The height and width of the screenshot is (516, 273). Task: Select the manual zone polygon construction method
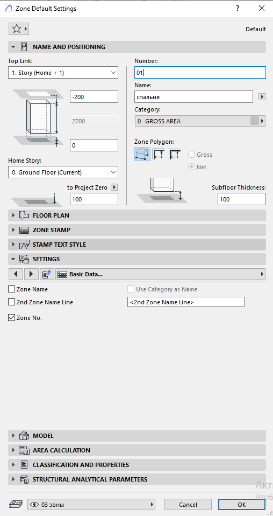pyautogui.click(x=142, y=154)
